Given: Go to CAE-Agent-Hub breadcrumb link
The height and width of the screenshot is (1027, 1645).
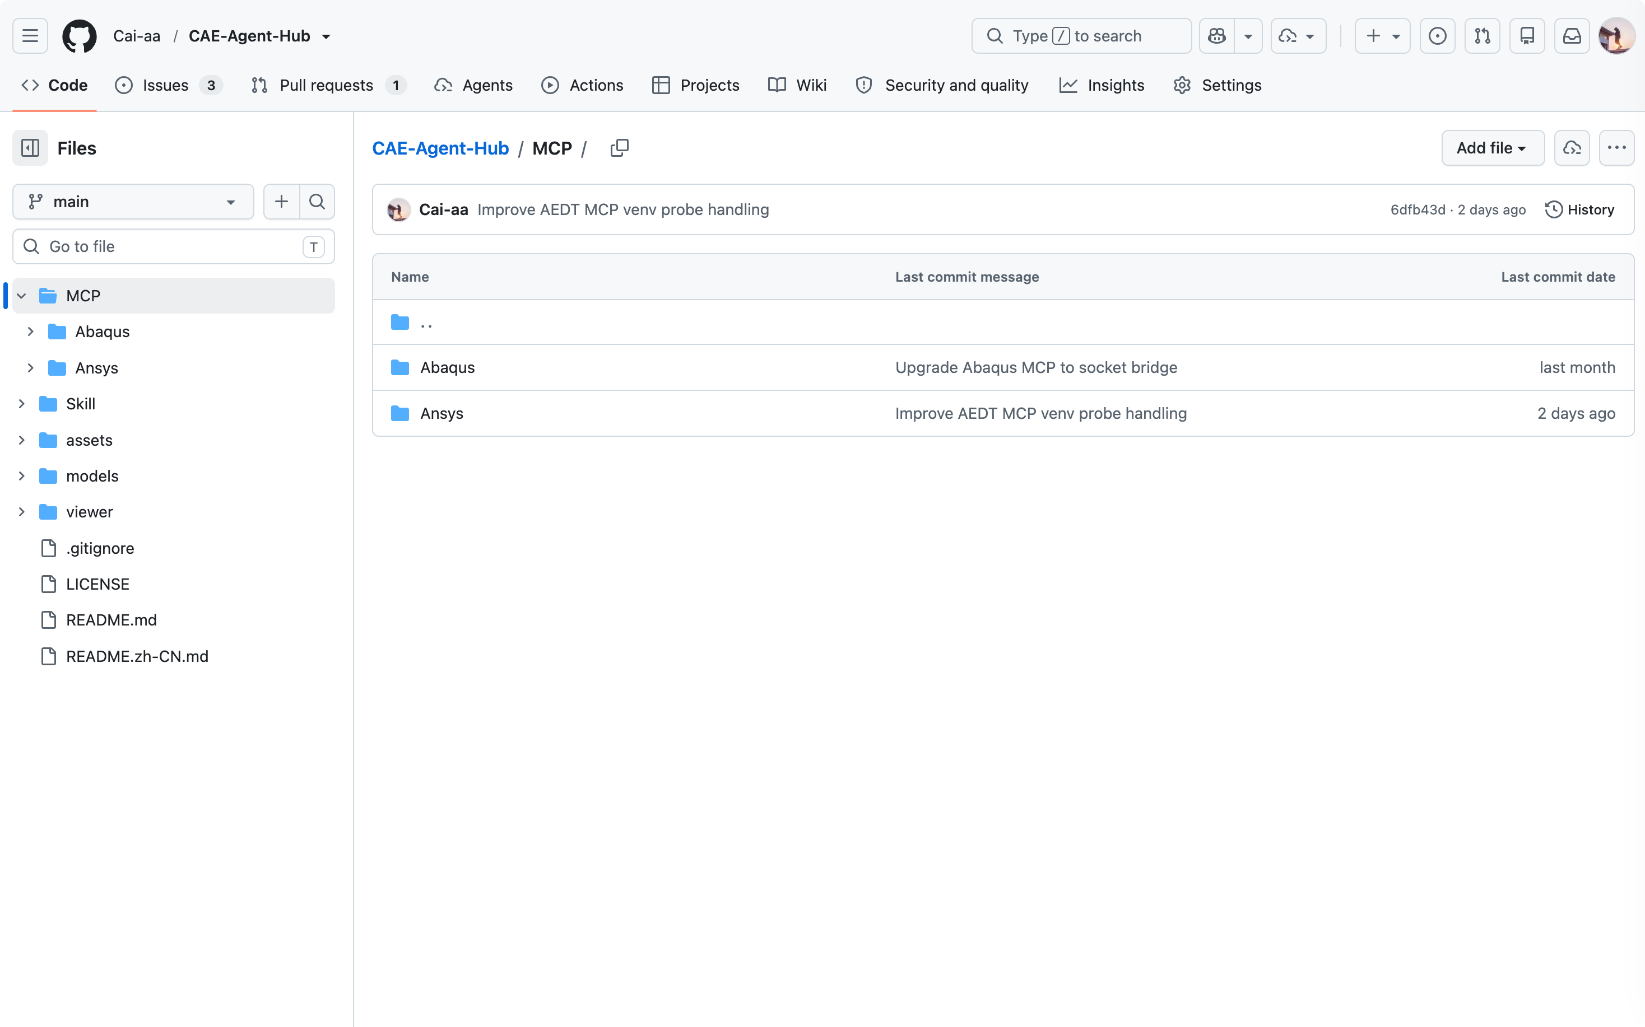Looking at the screenshot, I should [440, 148].
